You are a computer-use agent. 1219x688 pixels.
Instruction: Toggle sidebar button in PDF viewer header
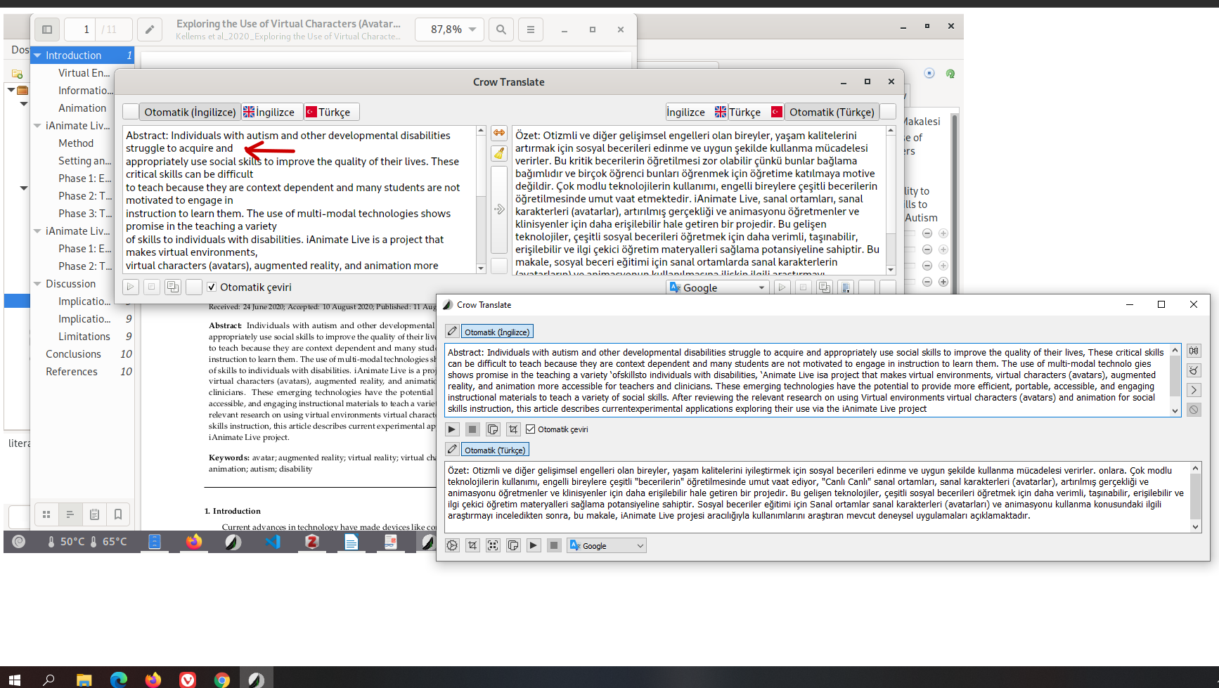coord(47,30)
